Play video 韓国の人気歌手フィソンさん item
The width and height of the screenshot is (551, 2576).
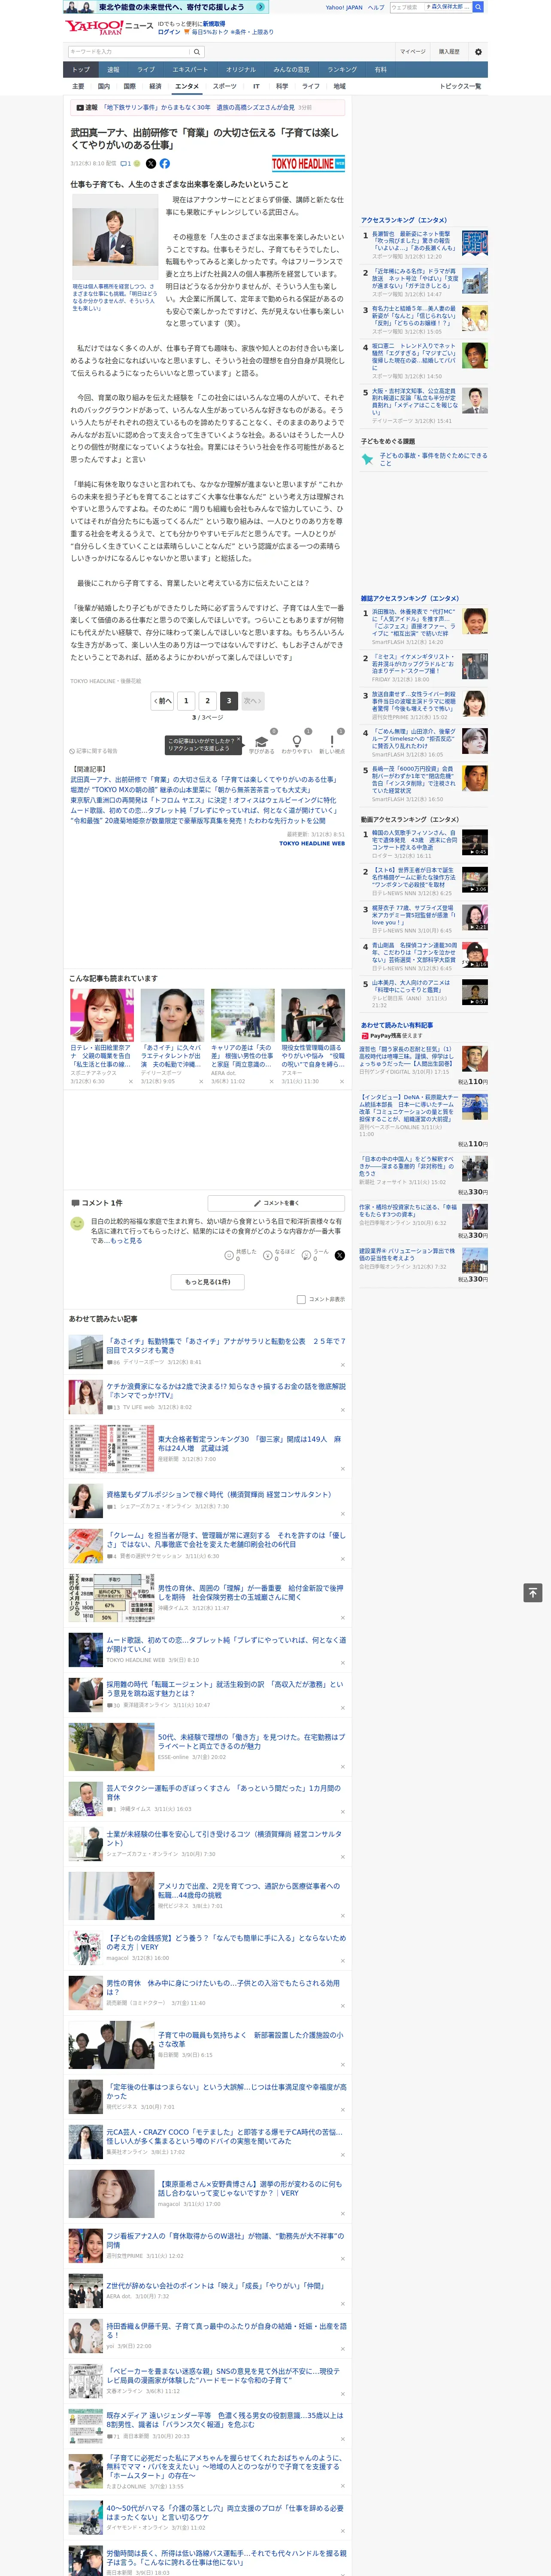pyautogui.click(x=474, y=841)
